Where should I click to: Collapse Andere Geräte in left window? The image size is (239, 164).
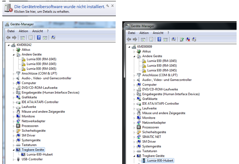coord(13,54)
